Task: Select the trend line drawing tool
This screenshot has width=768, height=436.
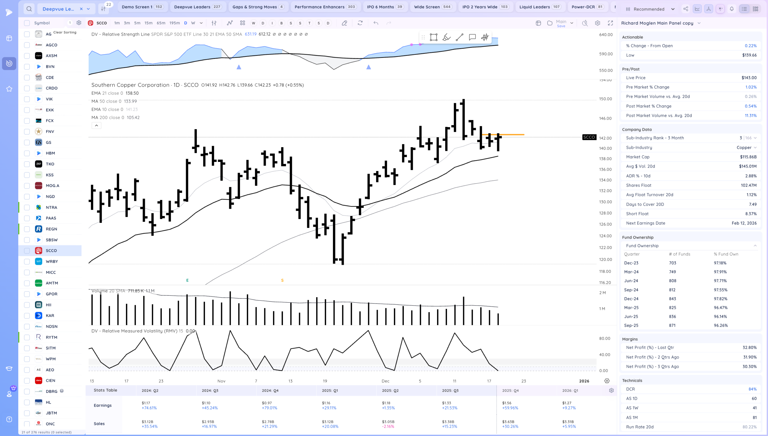Action: click(459, 37)
